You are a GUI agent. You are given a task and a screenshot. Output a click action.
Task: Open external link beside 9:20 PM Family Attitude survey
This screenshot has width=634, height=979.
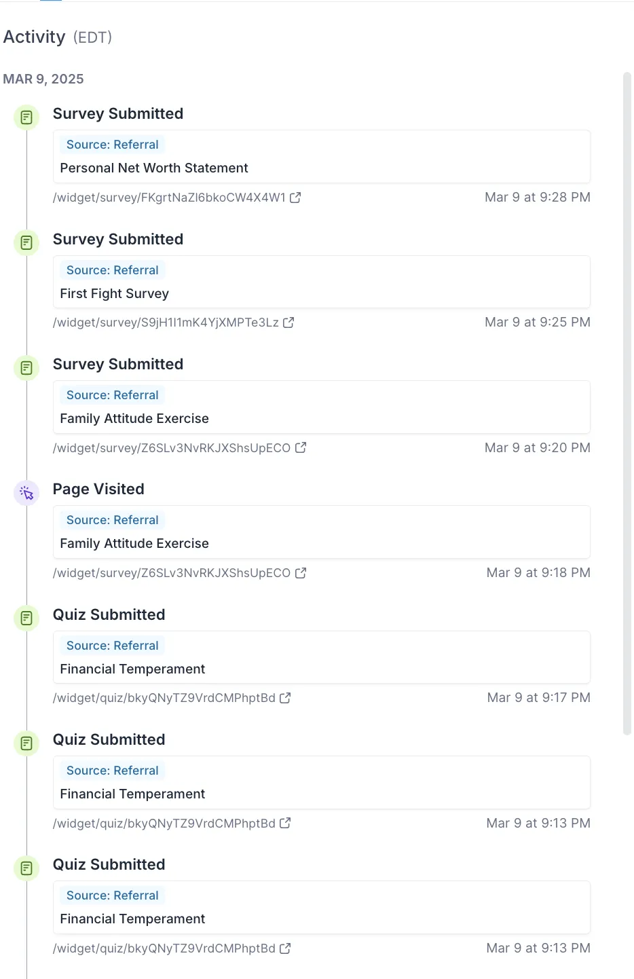tap(301, 447)
